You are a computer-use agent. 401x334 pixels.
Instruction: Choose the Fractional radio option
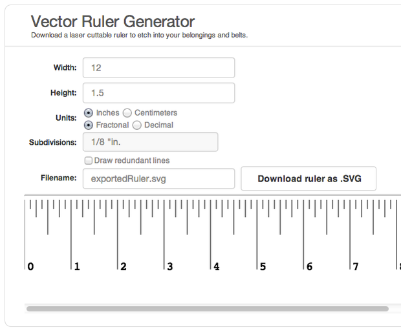[x=89, y=125]
